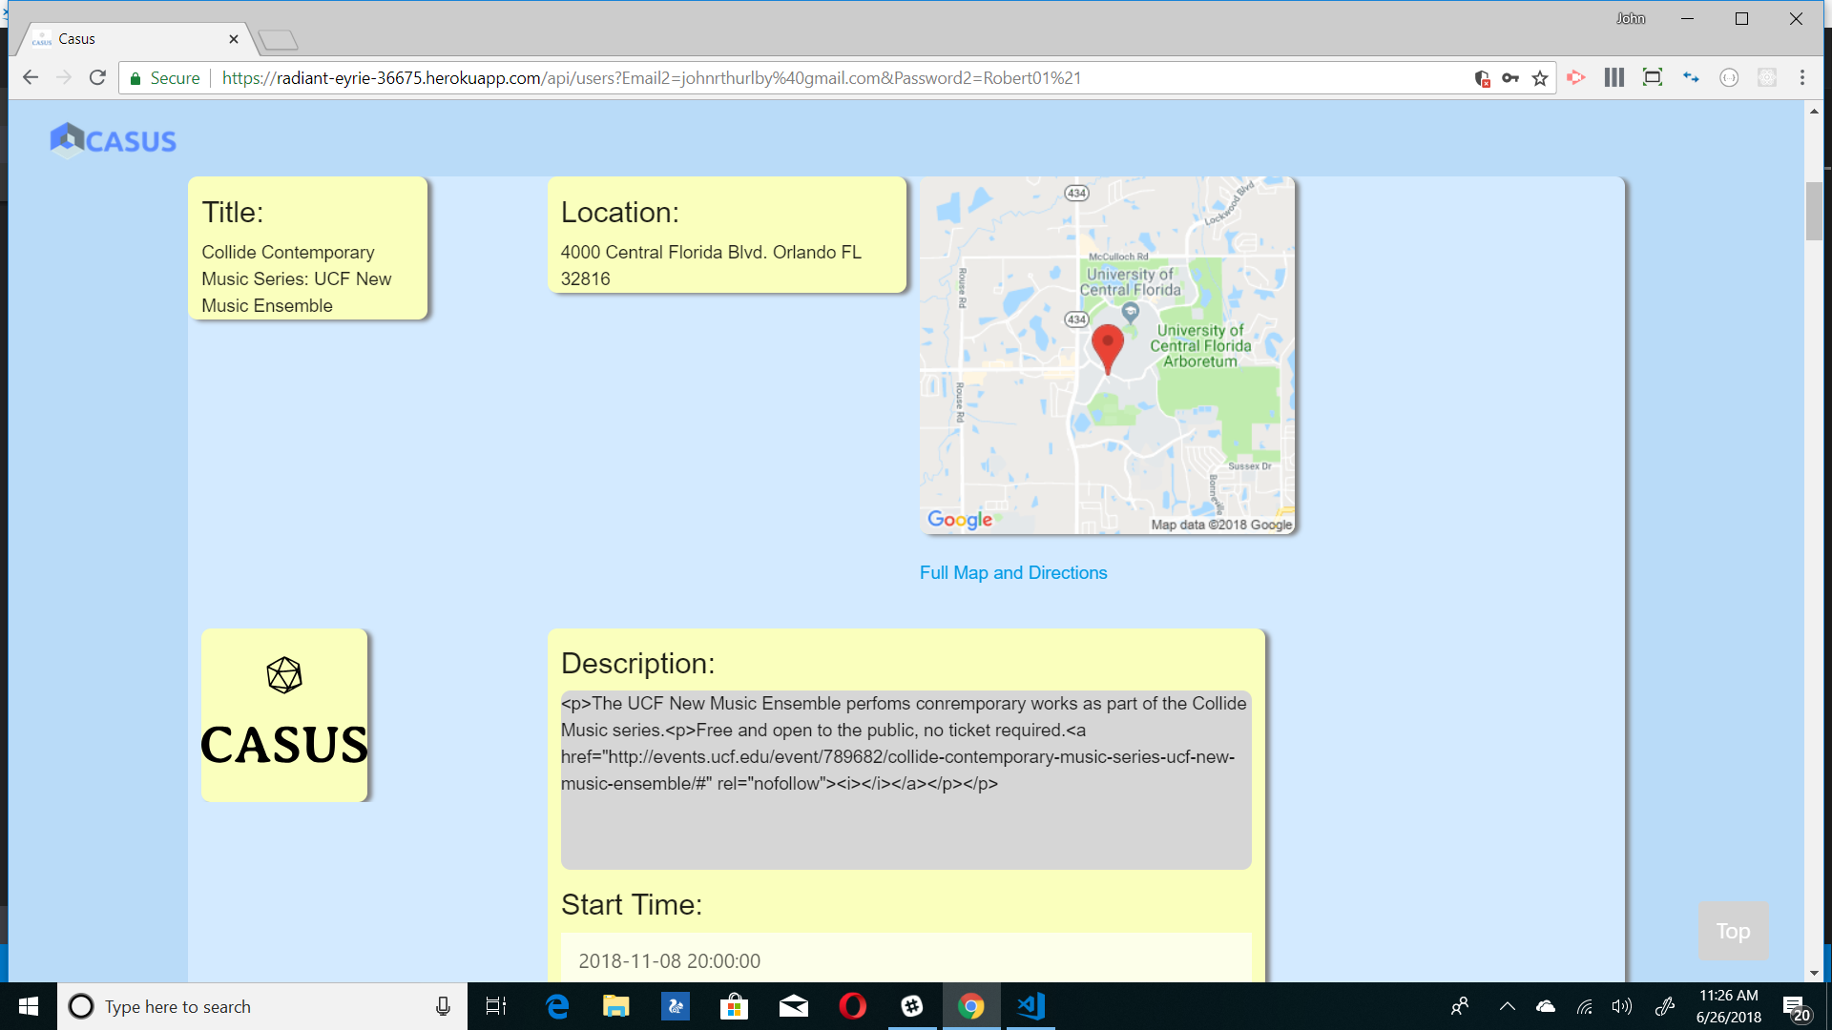Open a new browser tab
Viewport: 1832px width, 1030px height.
tap(278, 38)
